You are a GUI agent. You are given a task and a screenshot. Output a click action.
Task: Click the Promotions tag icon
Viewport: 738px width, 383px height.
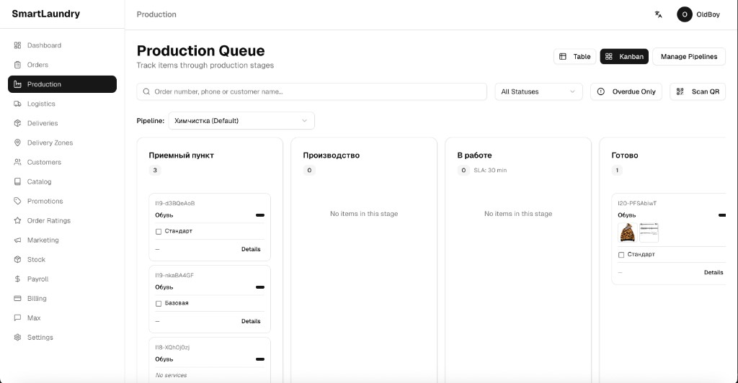(x=18, y=201)
